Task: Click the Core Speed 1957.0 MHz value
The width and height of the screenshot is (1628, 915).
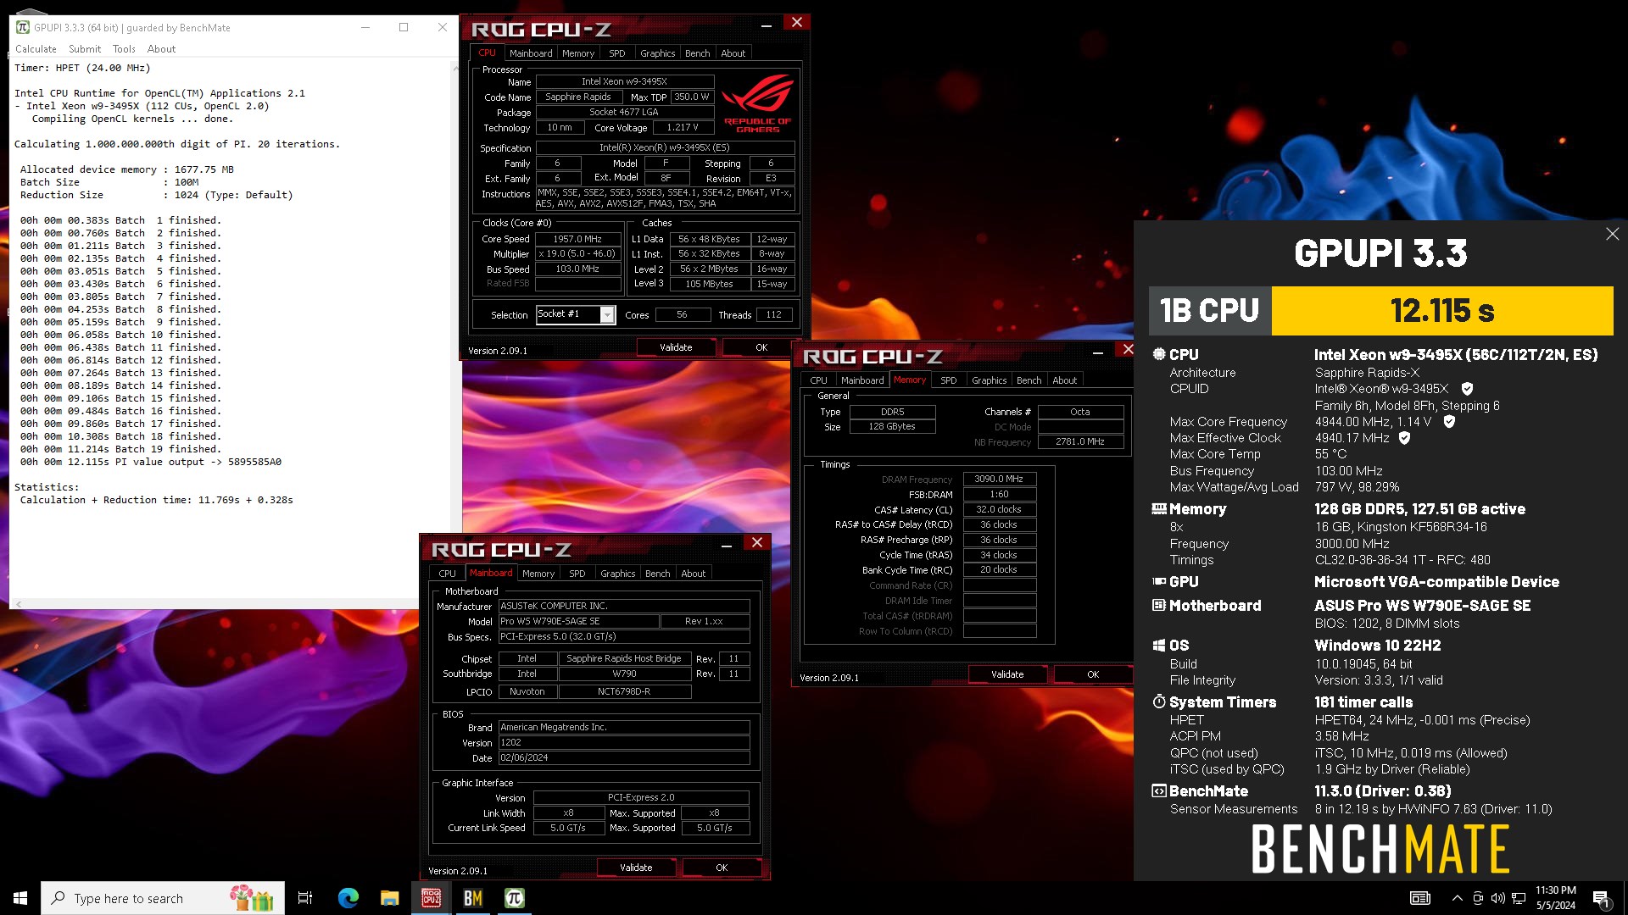Action: [x=577, y=239]
